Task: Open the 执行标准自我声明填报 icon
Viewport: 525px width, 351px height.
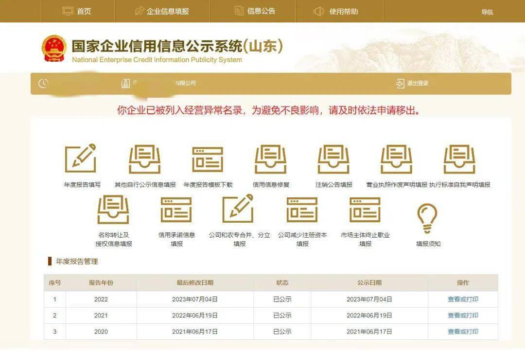Action: [x=460, y=158]
